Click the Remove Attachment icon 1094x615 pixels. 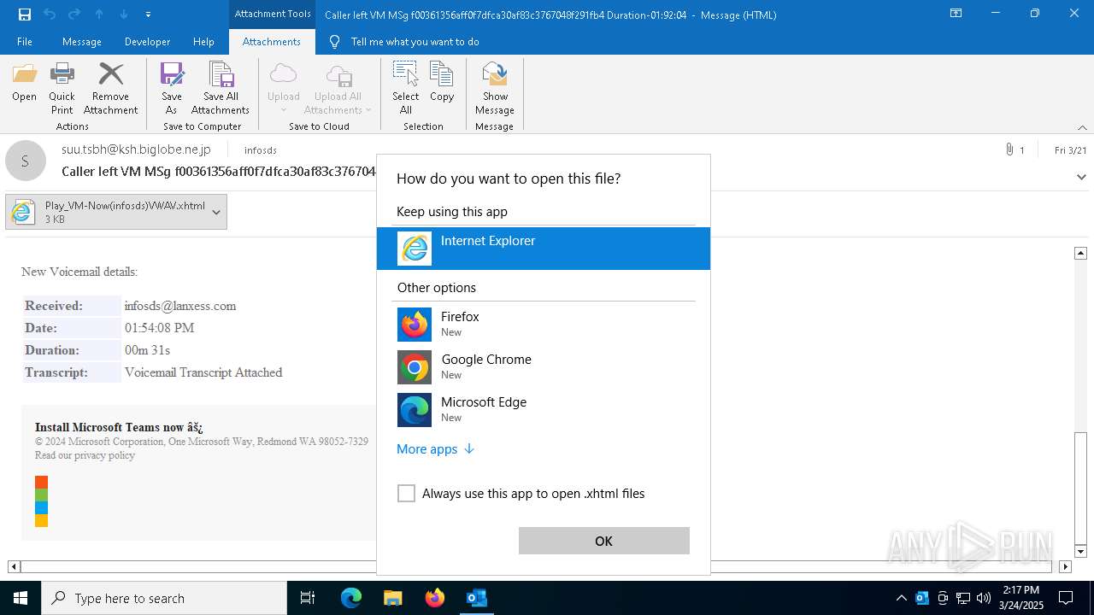110,88
